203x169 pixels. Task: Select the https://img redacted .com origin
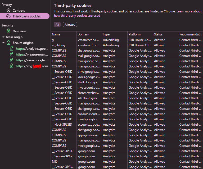click(x=32, y=66)
